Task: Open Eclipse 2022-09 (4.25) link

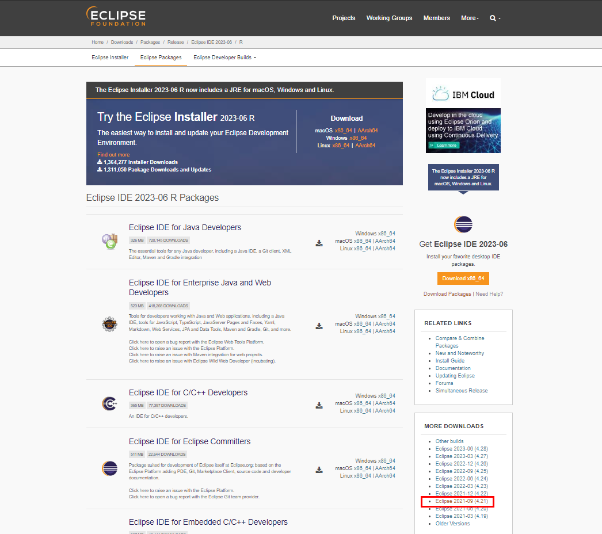Action: pos(462,471)
